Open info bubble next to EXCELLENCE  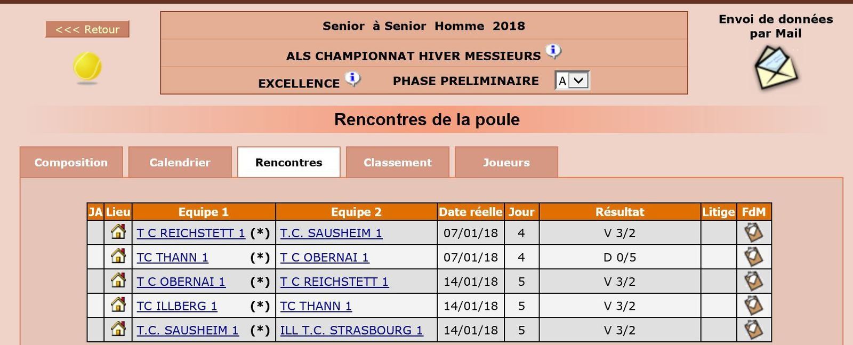352,79
